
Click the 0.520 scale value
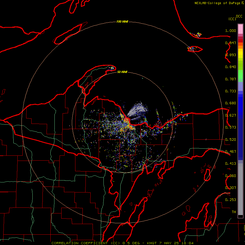click(231, 140)
